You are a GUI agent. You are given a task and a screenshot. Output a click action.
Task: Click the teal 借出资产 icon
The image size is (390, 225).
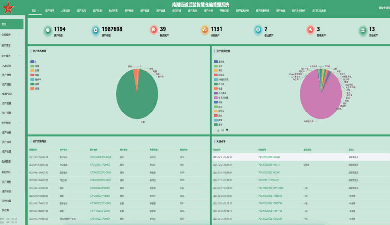click(x=258, y=30)
